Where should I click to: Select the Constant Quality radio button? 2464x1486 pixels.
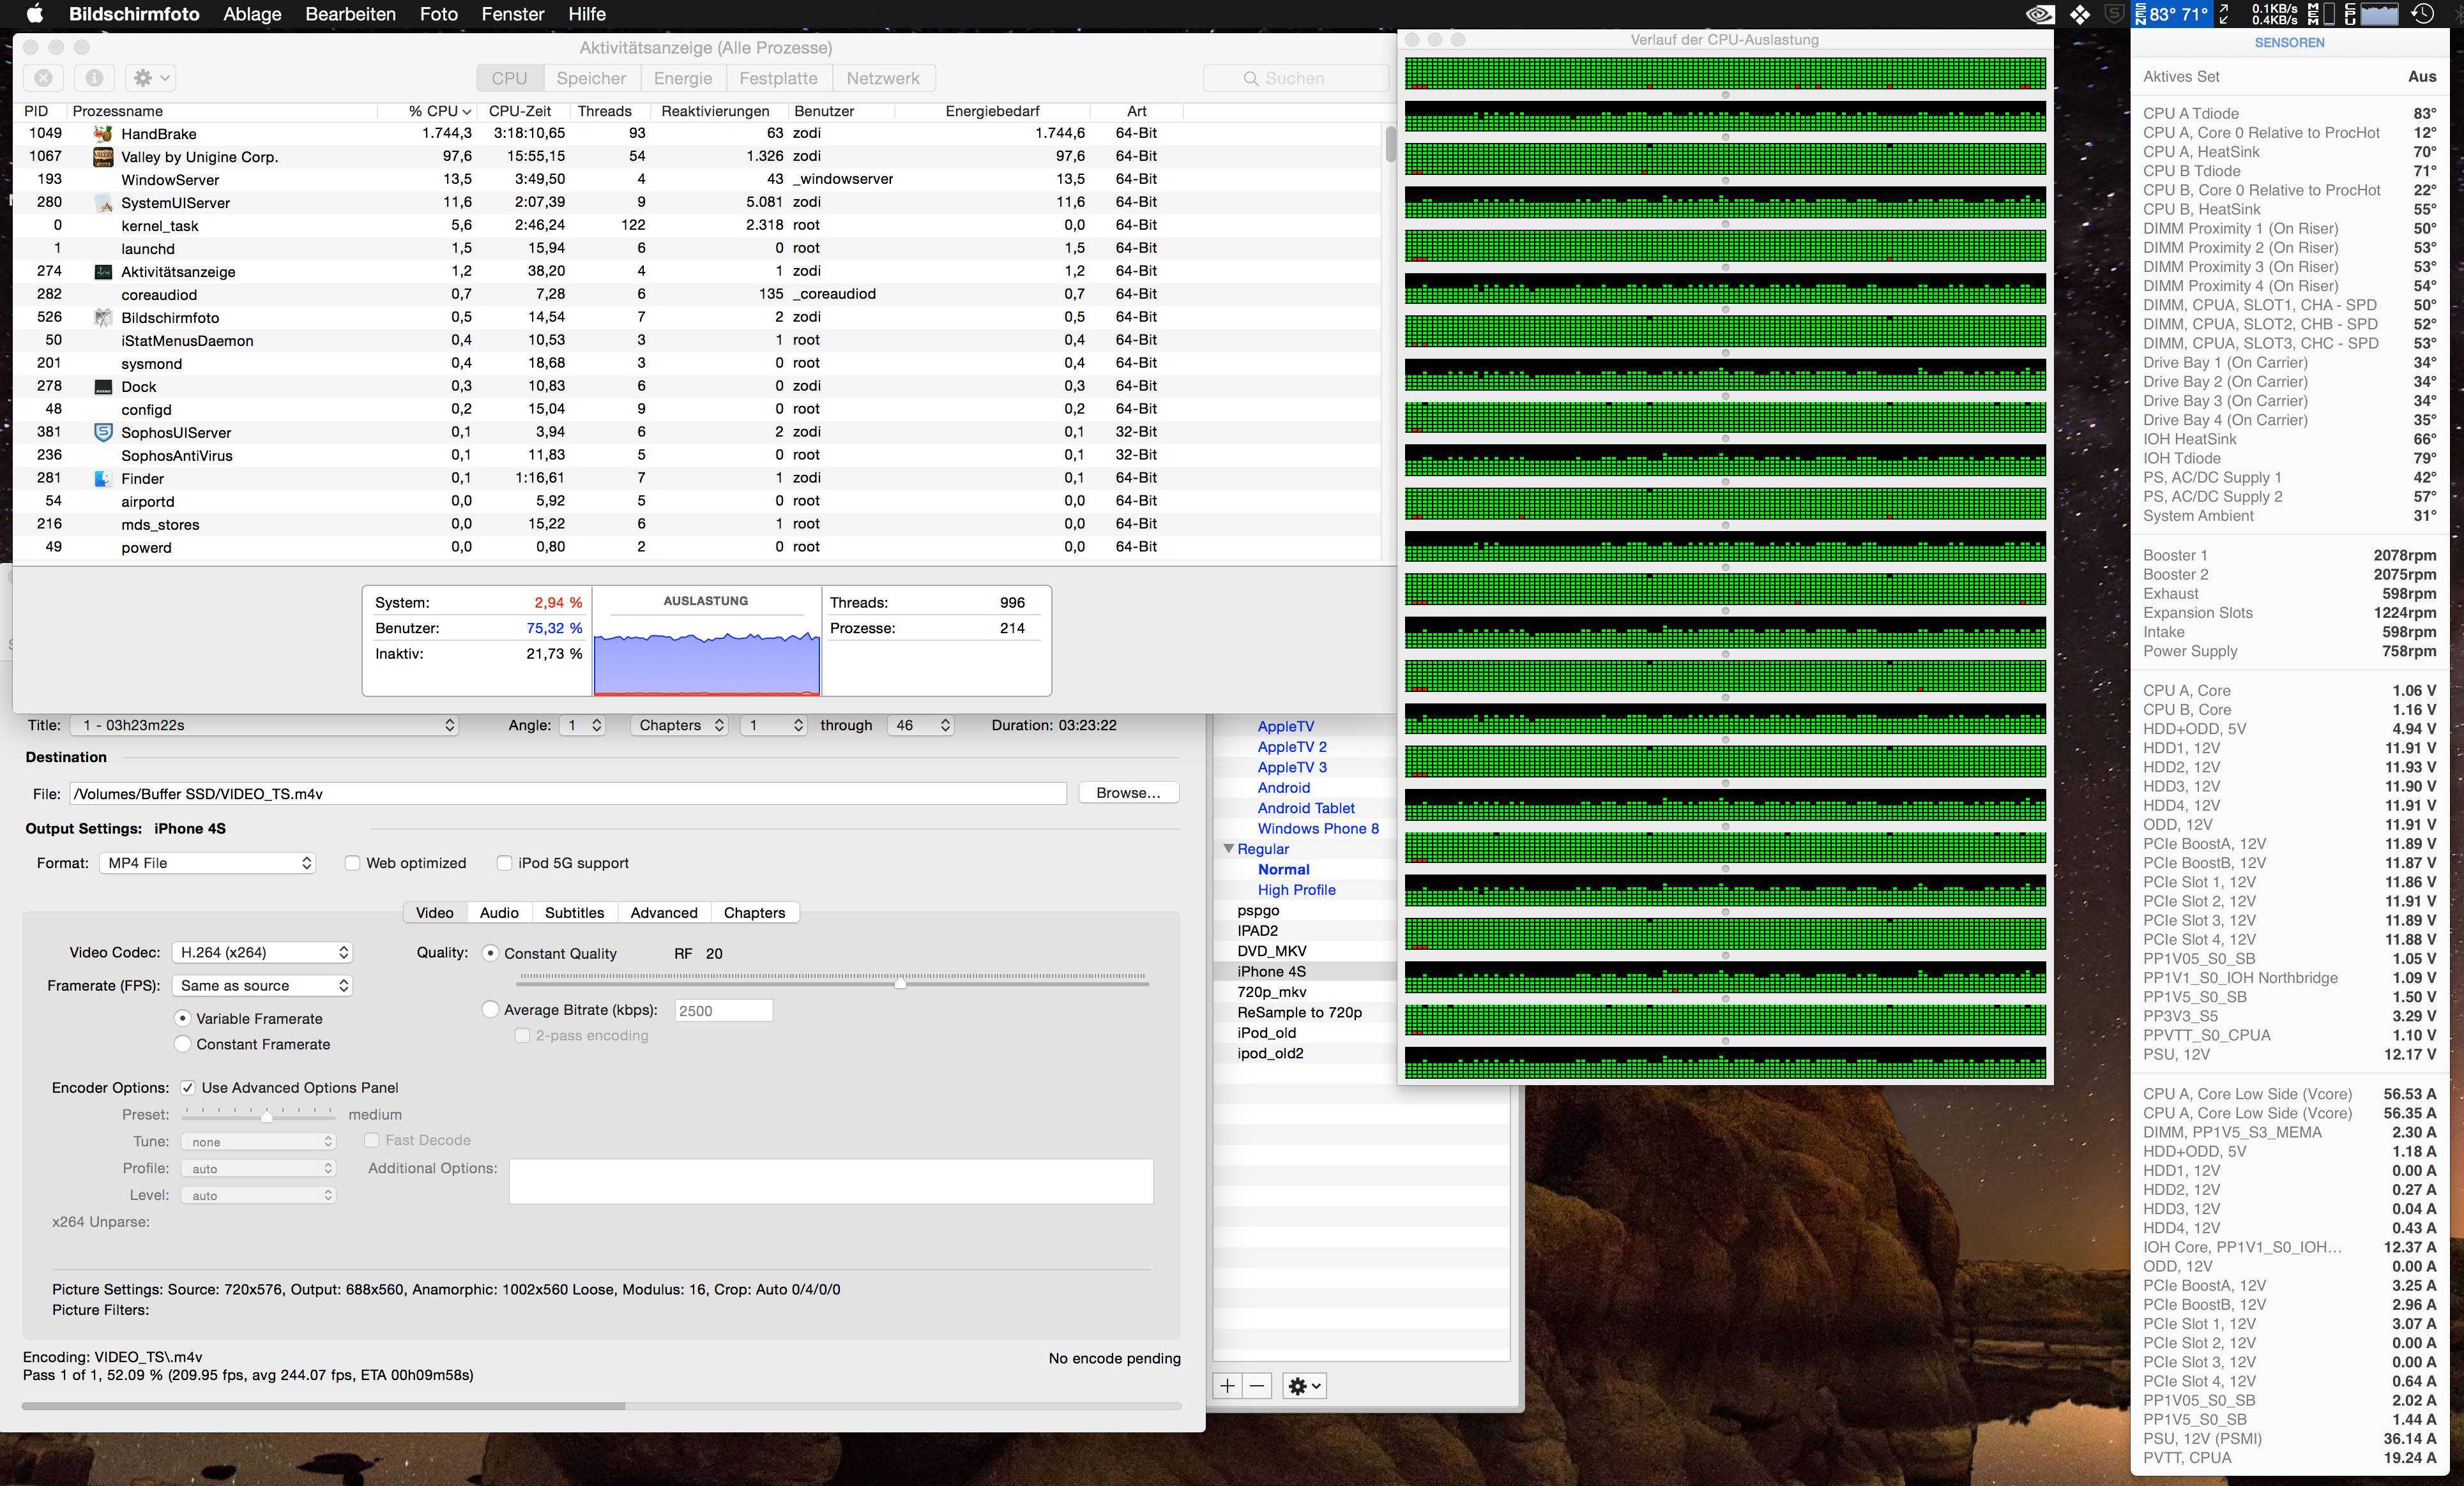click(490, 952)
